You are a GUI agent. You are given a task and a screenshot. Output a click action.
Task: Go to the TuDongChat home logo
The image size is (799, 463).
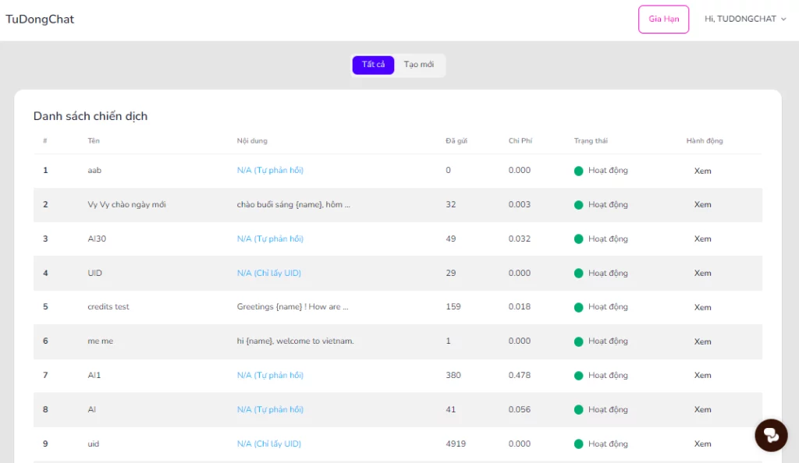(40, 19)
